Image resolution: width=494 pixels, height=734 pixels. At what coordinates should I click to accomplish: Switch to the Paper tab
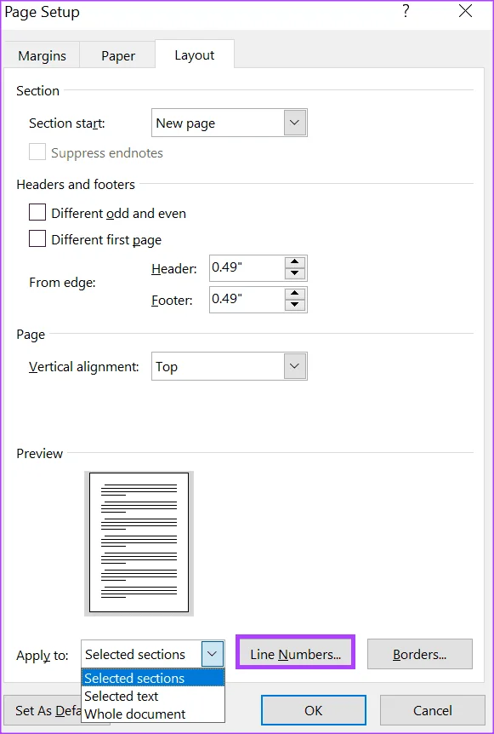pos(118,55)
